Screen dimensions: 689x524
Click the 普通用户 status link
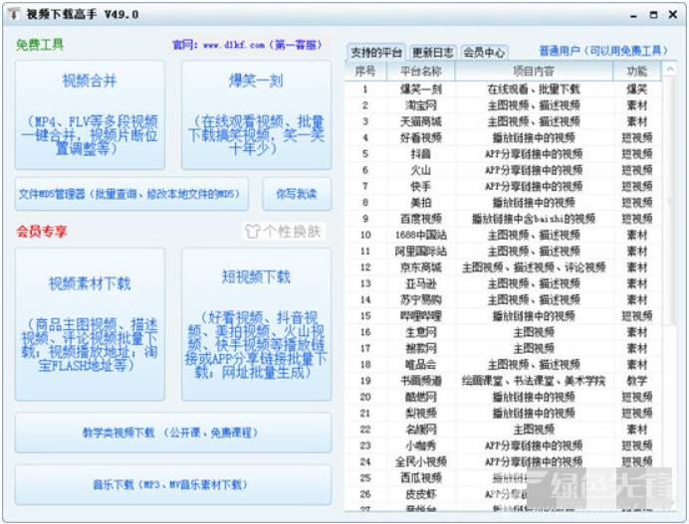click(600, 51)
